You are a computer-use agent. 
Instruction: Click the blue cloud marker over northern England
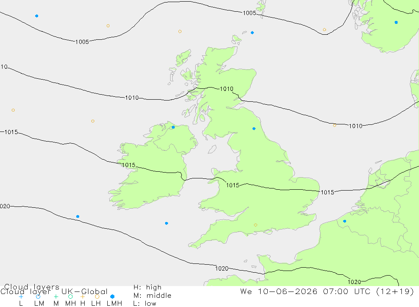(254, 129)
